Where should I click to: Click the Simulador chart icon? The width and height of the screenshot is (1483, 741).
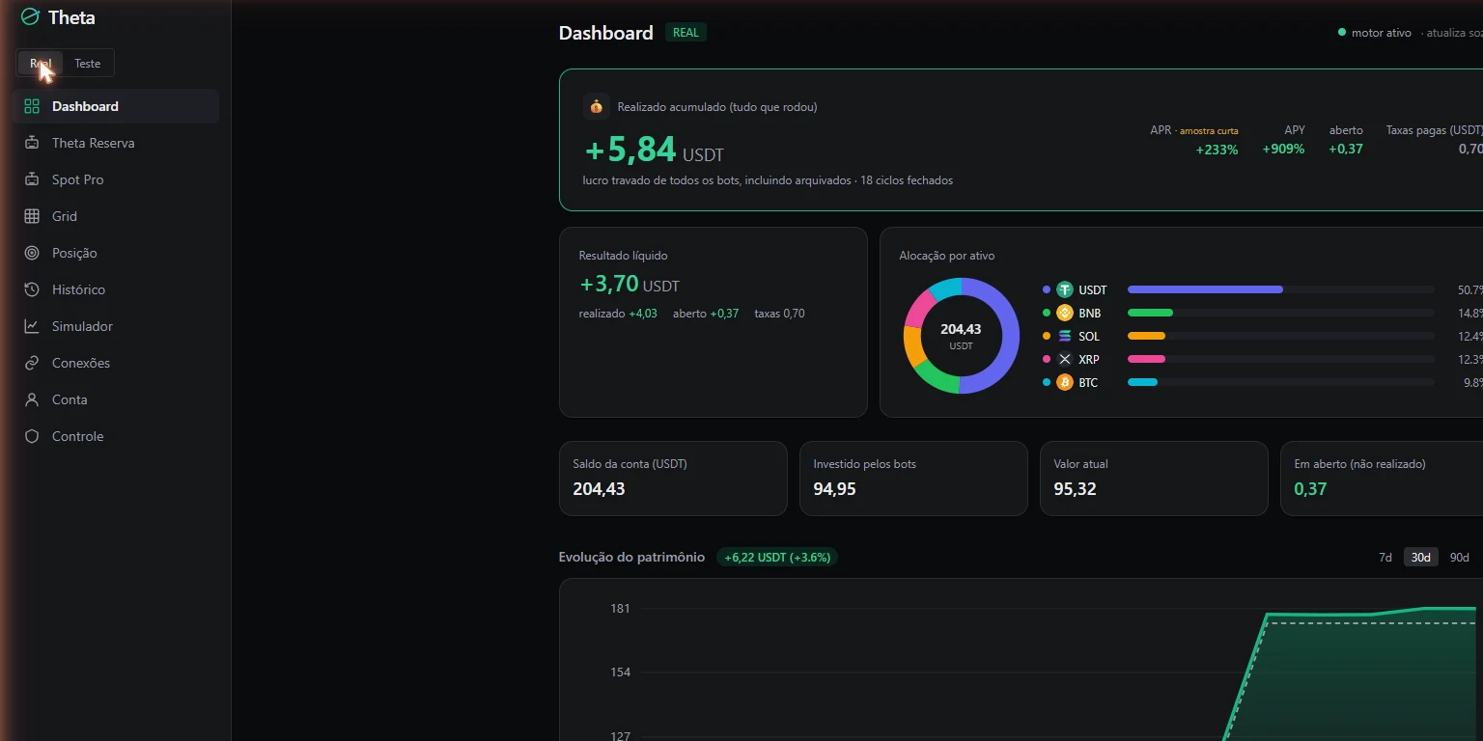point(32,326)
